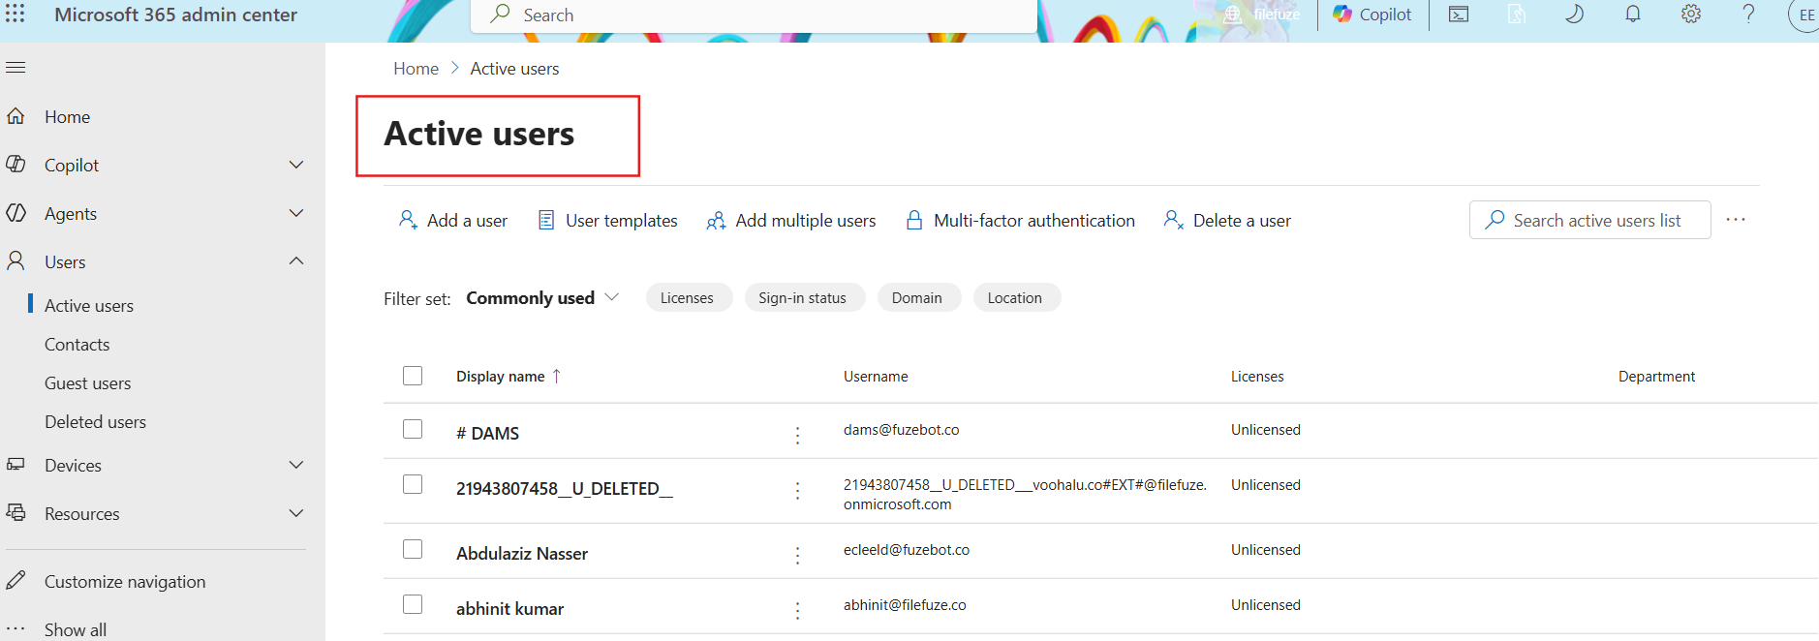Image resolution: width=1819 pixels, height=641 pixels.
Task: Click the Licenses column header
Action: (1257, 377)
